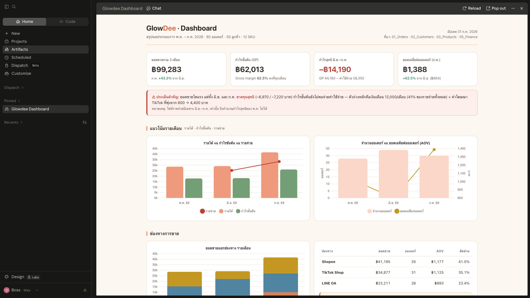This screenshot has width=530, height=298.
Task: Click the ยอดขาย column header
Action: pos(384,251)
